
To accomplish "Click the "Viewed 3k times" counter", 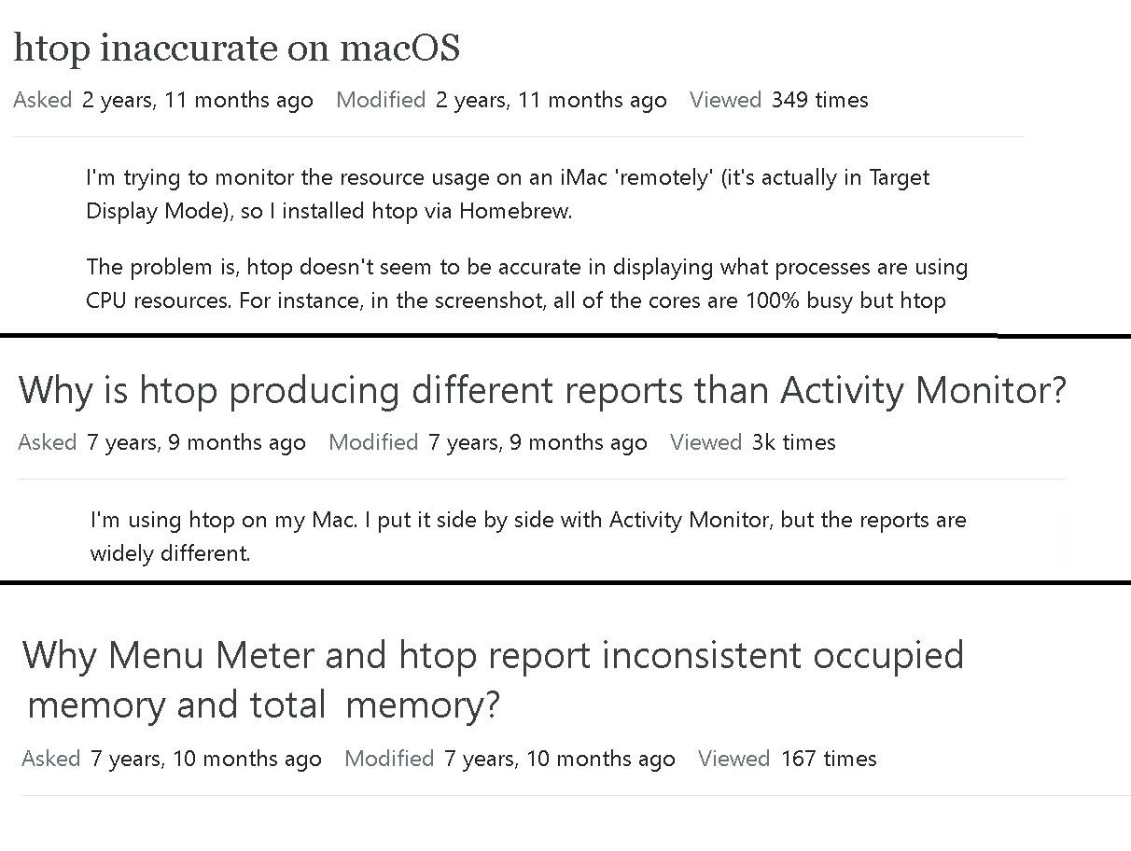I will click(x=752, y=442).
